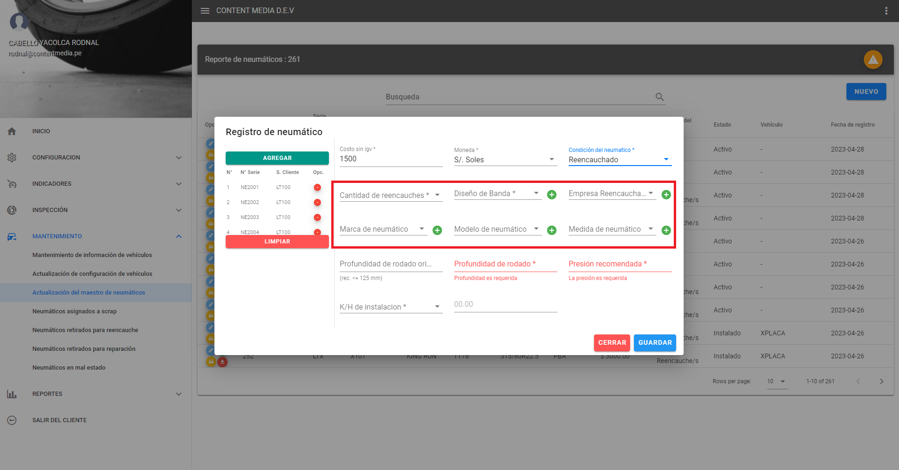Click the search magnifier icon

coord(659,97)
